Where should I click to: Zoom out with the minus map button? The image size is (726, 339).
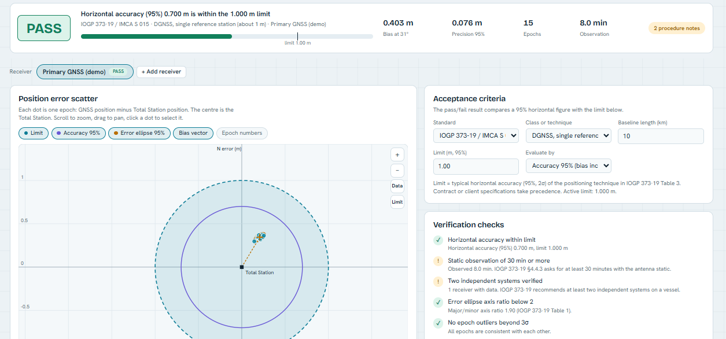[397, 171]
